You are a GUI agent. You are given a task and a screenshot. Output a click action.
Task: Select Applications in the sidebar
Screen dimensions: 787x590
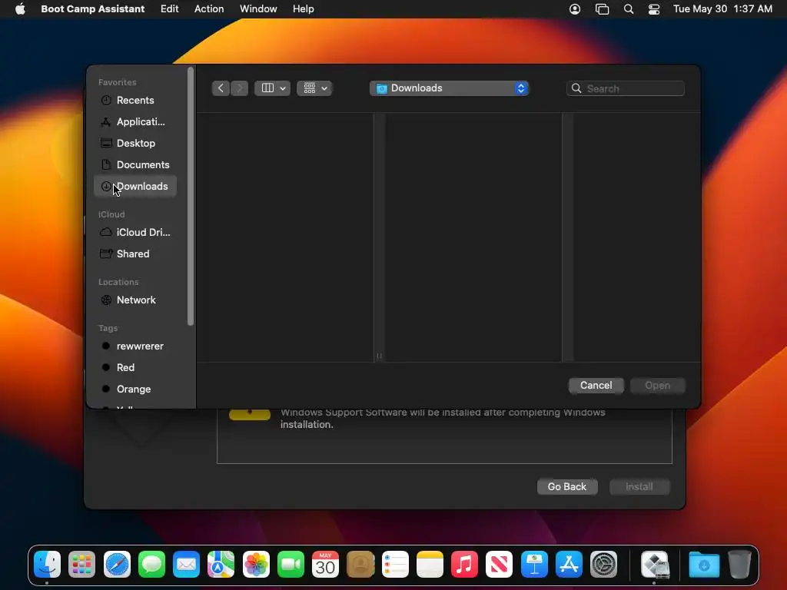135,122
